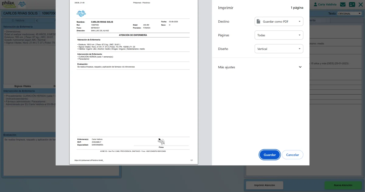Click the +Salud heart logo in app header

pyautogui.click(x=22, y=4)
